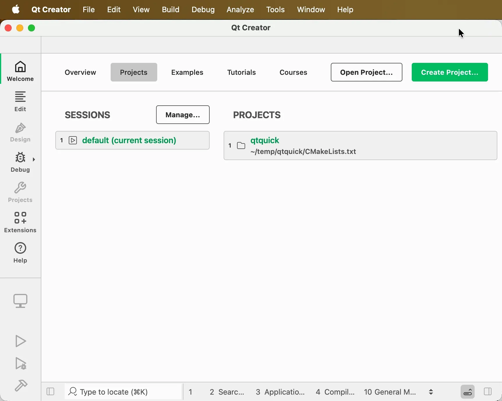Open Projects mode from sidebar

pos(20,192)
